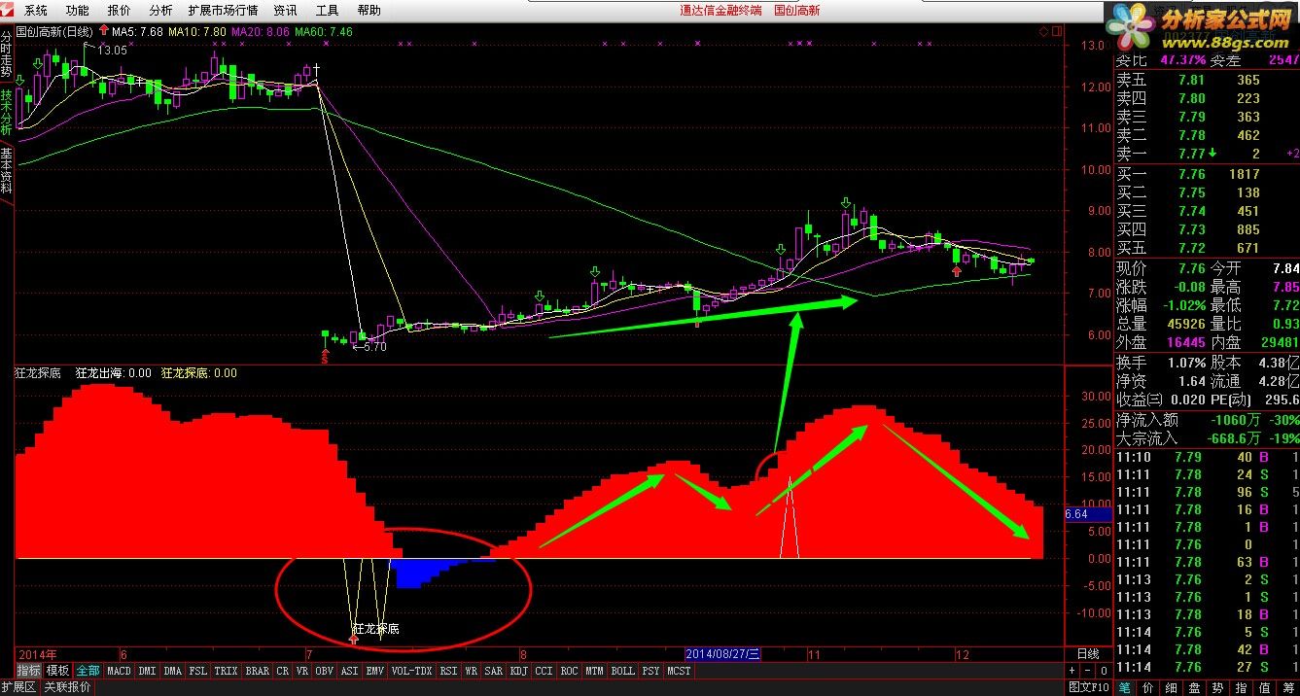
Task: Switch to 技术分析 side tab
Action: [x=7, y=114]
